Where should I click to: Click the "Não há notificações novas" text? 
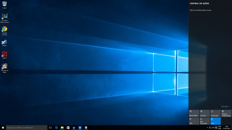click(x=200, y=10)
